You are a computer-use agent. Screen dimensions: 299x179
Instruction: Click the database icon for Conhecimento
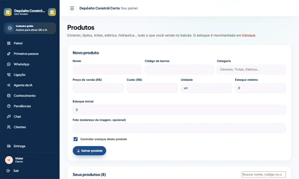tap(9, 95)
